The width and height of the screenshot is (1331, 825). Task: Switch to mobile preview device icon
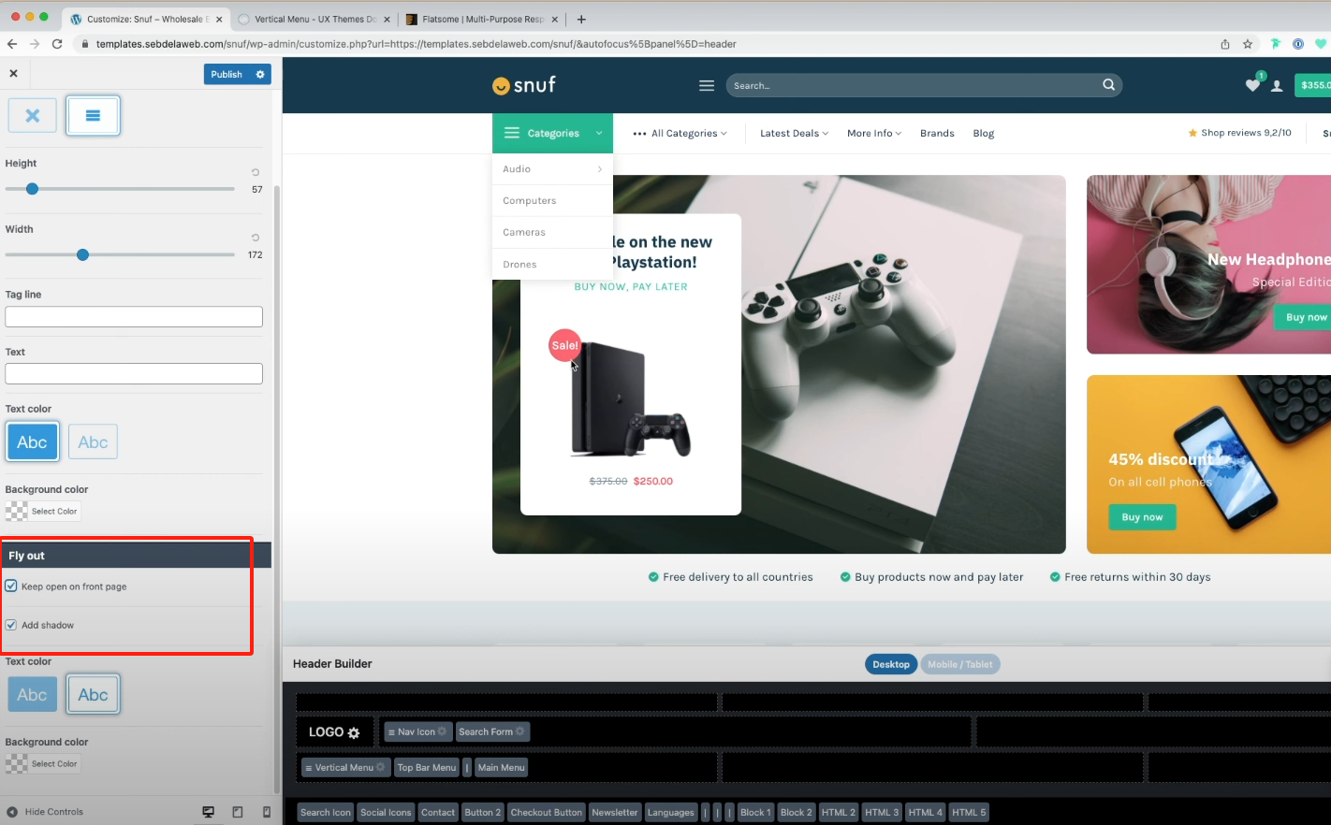267,812
